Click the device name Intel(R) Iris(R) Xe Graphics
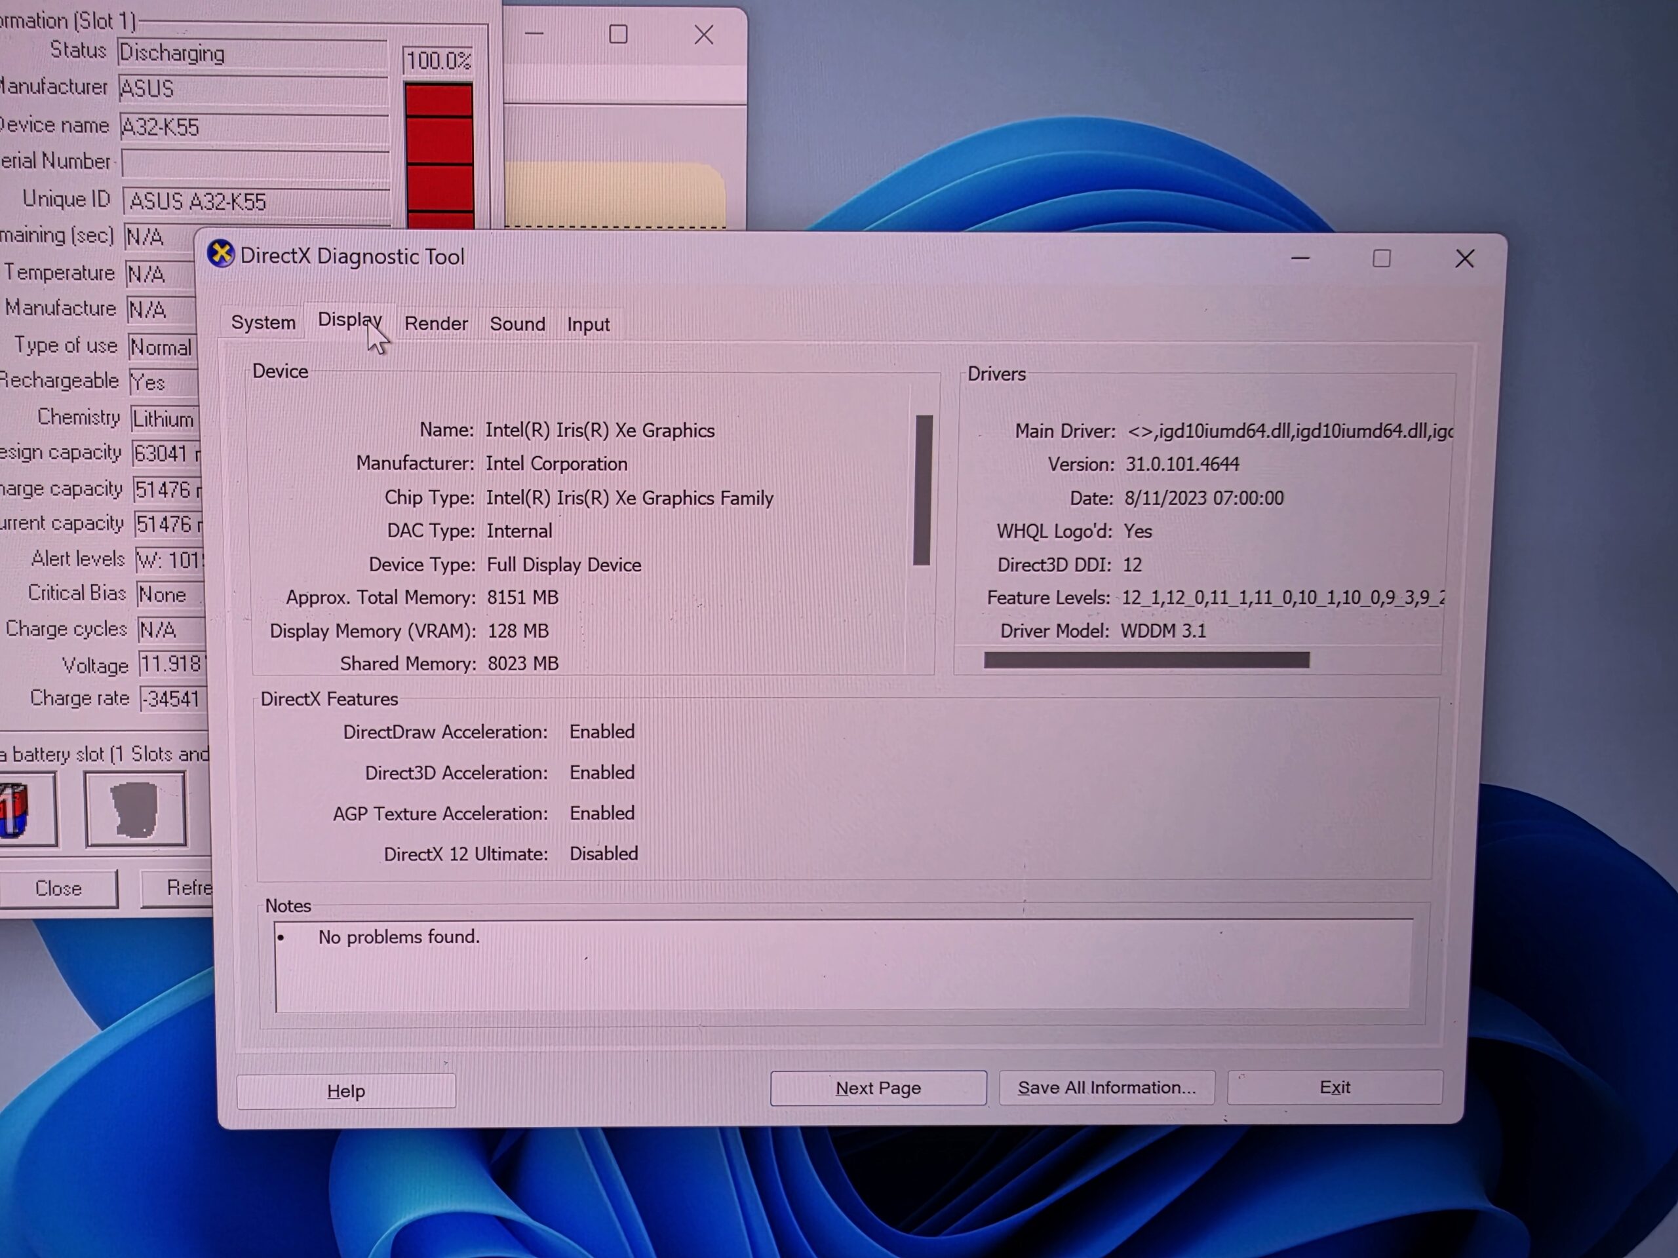This screenshot has width=1678, height=1258. click(600, 430)
